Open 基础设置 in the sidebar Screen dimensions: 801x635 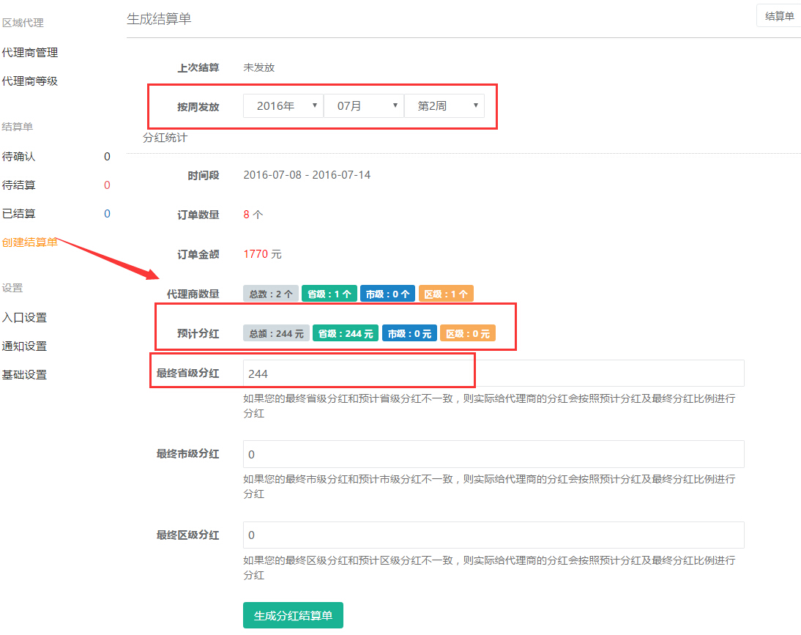coord(24,374)
